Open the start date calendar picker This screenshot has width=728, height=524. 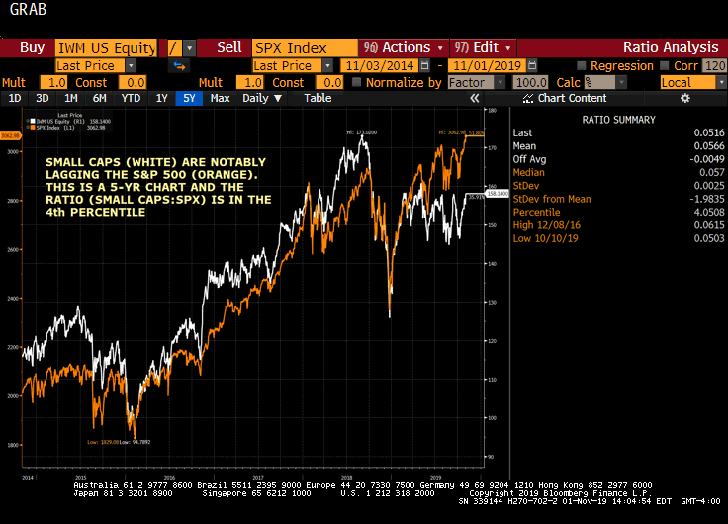pos(424,66)
